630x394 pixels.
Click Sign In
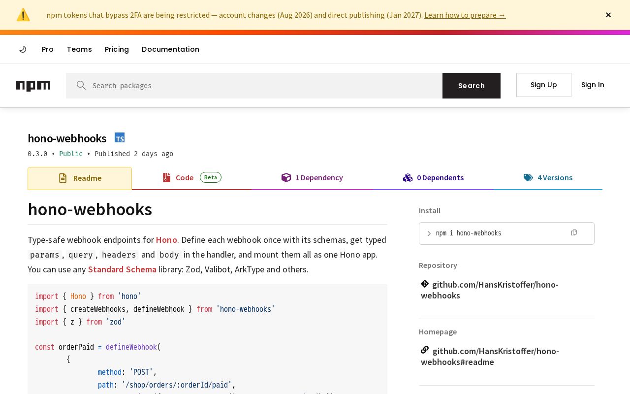coord(593,85)
